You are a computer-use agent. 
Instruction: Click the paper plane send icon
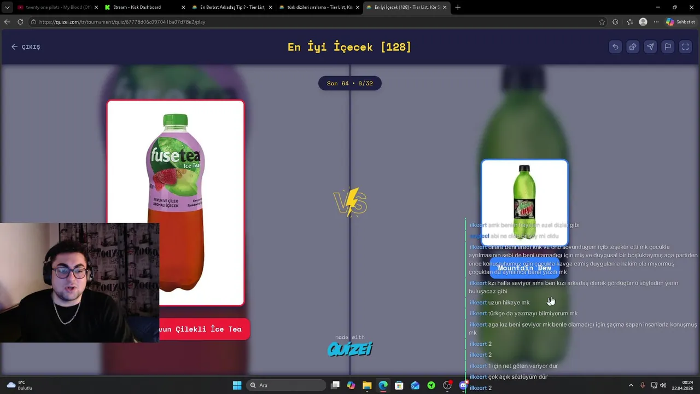(650, 47)
